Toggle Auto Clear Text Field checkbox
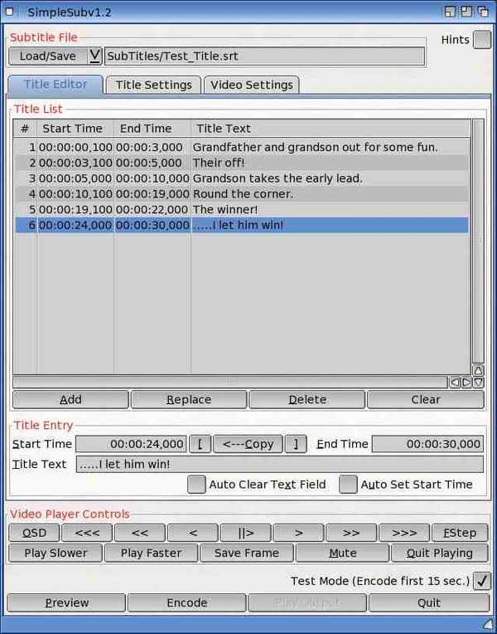Screen dimensions: 497x634 tap(196, 485)
